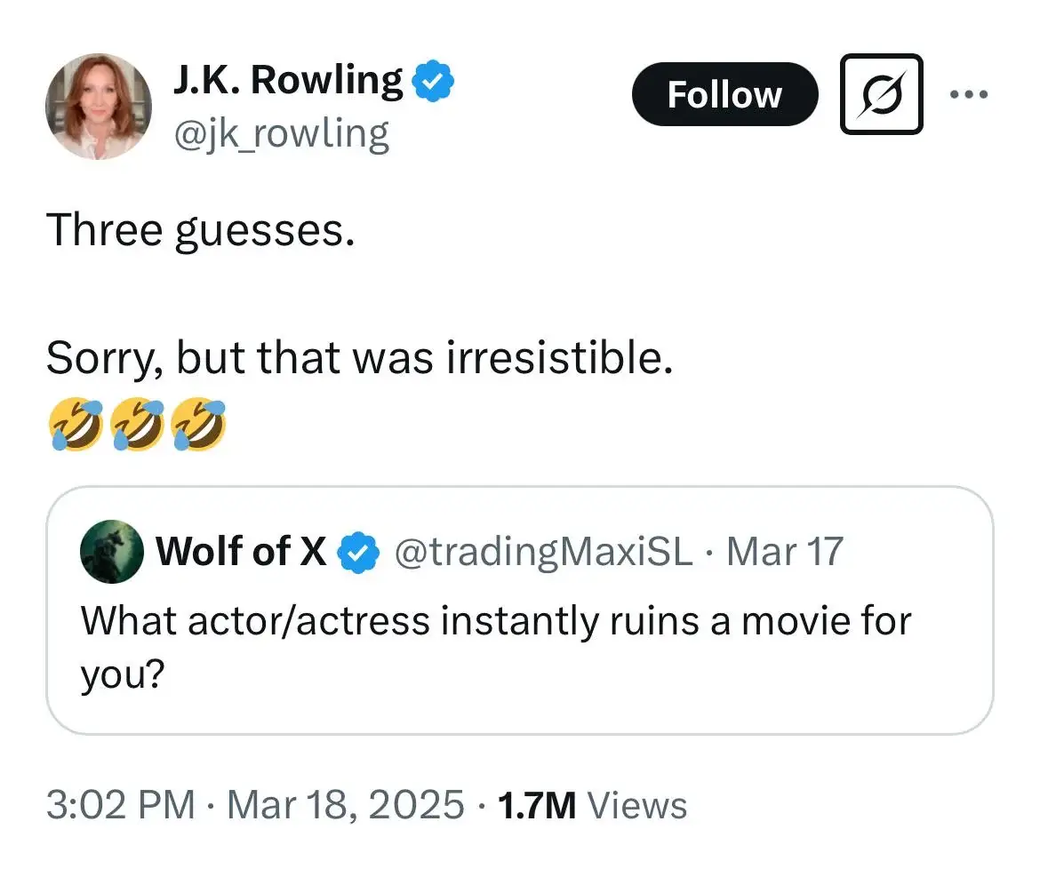The height and width of the screenshot is (869, 1040).
Task: Open Grok analysis for this post
Action: coord(881,94)
